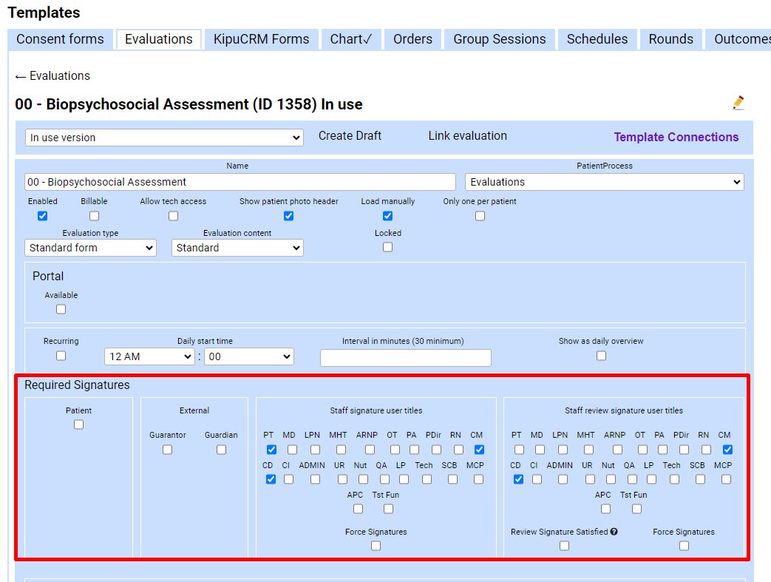Toggle the Enabled checkbox
The height and width of the screenshot is (582, 771).
pos(42,216)
